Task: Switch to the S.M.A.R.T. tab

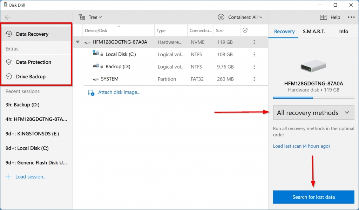Action: click(314, 31)
